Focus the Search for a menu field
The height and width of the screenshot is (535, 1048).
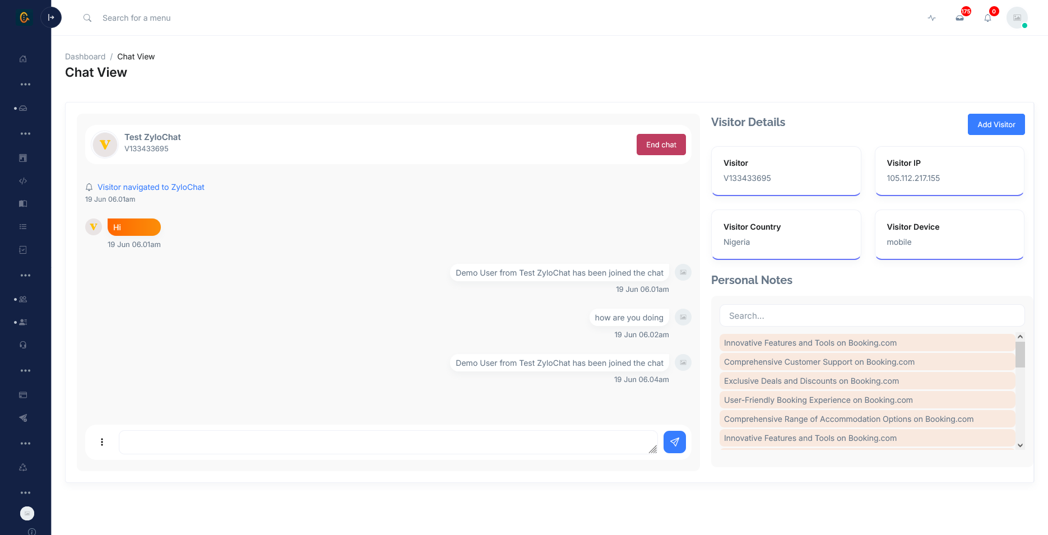[137, 18]
